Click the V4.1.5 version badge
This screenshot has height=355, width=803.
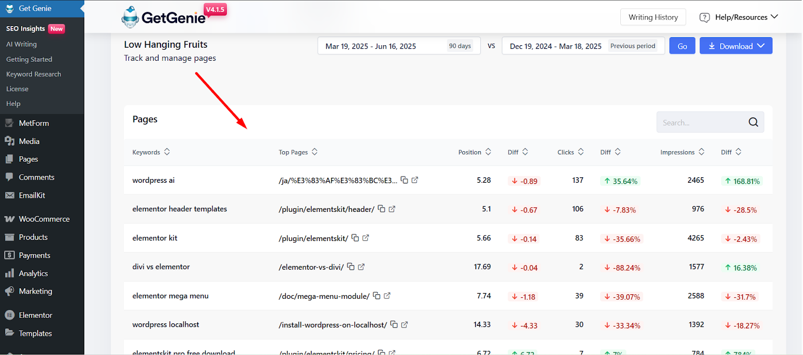(215, 10)
